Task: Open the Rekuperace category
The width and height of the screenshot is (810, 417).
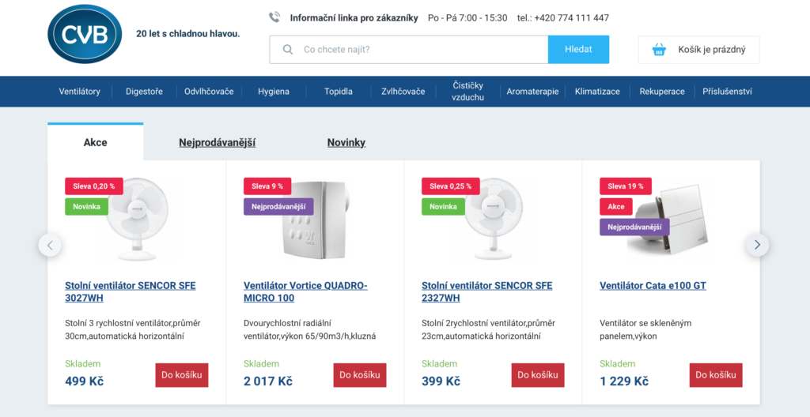Action: [x=662, y=92]
